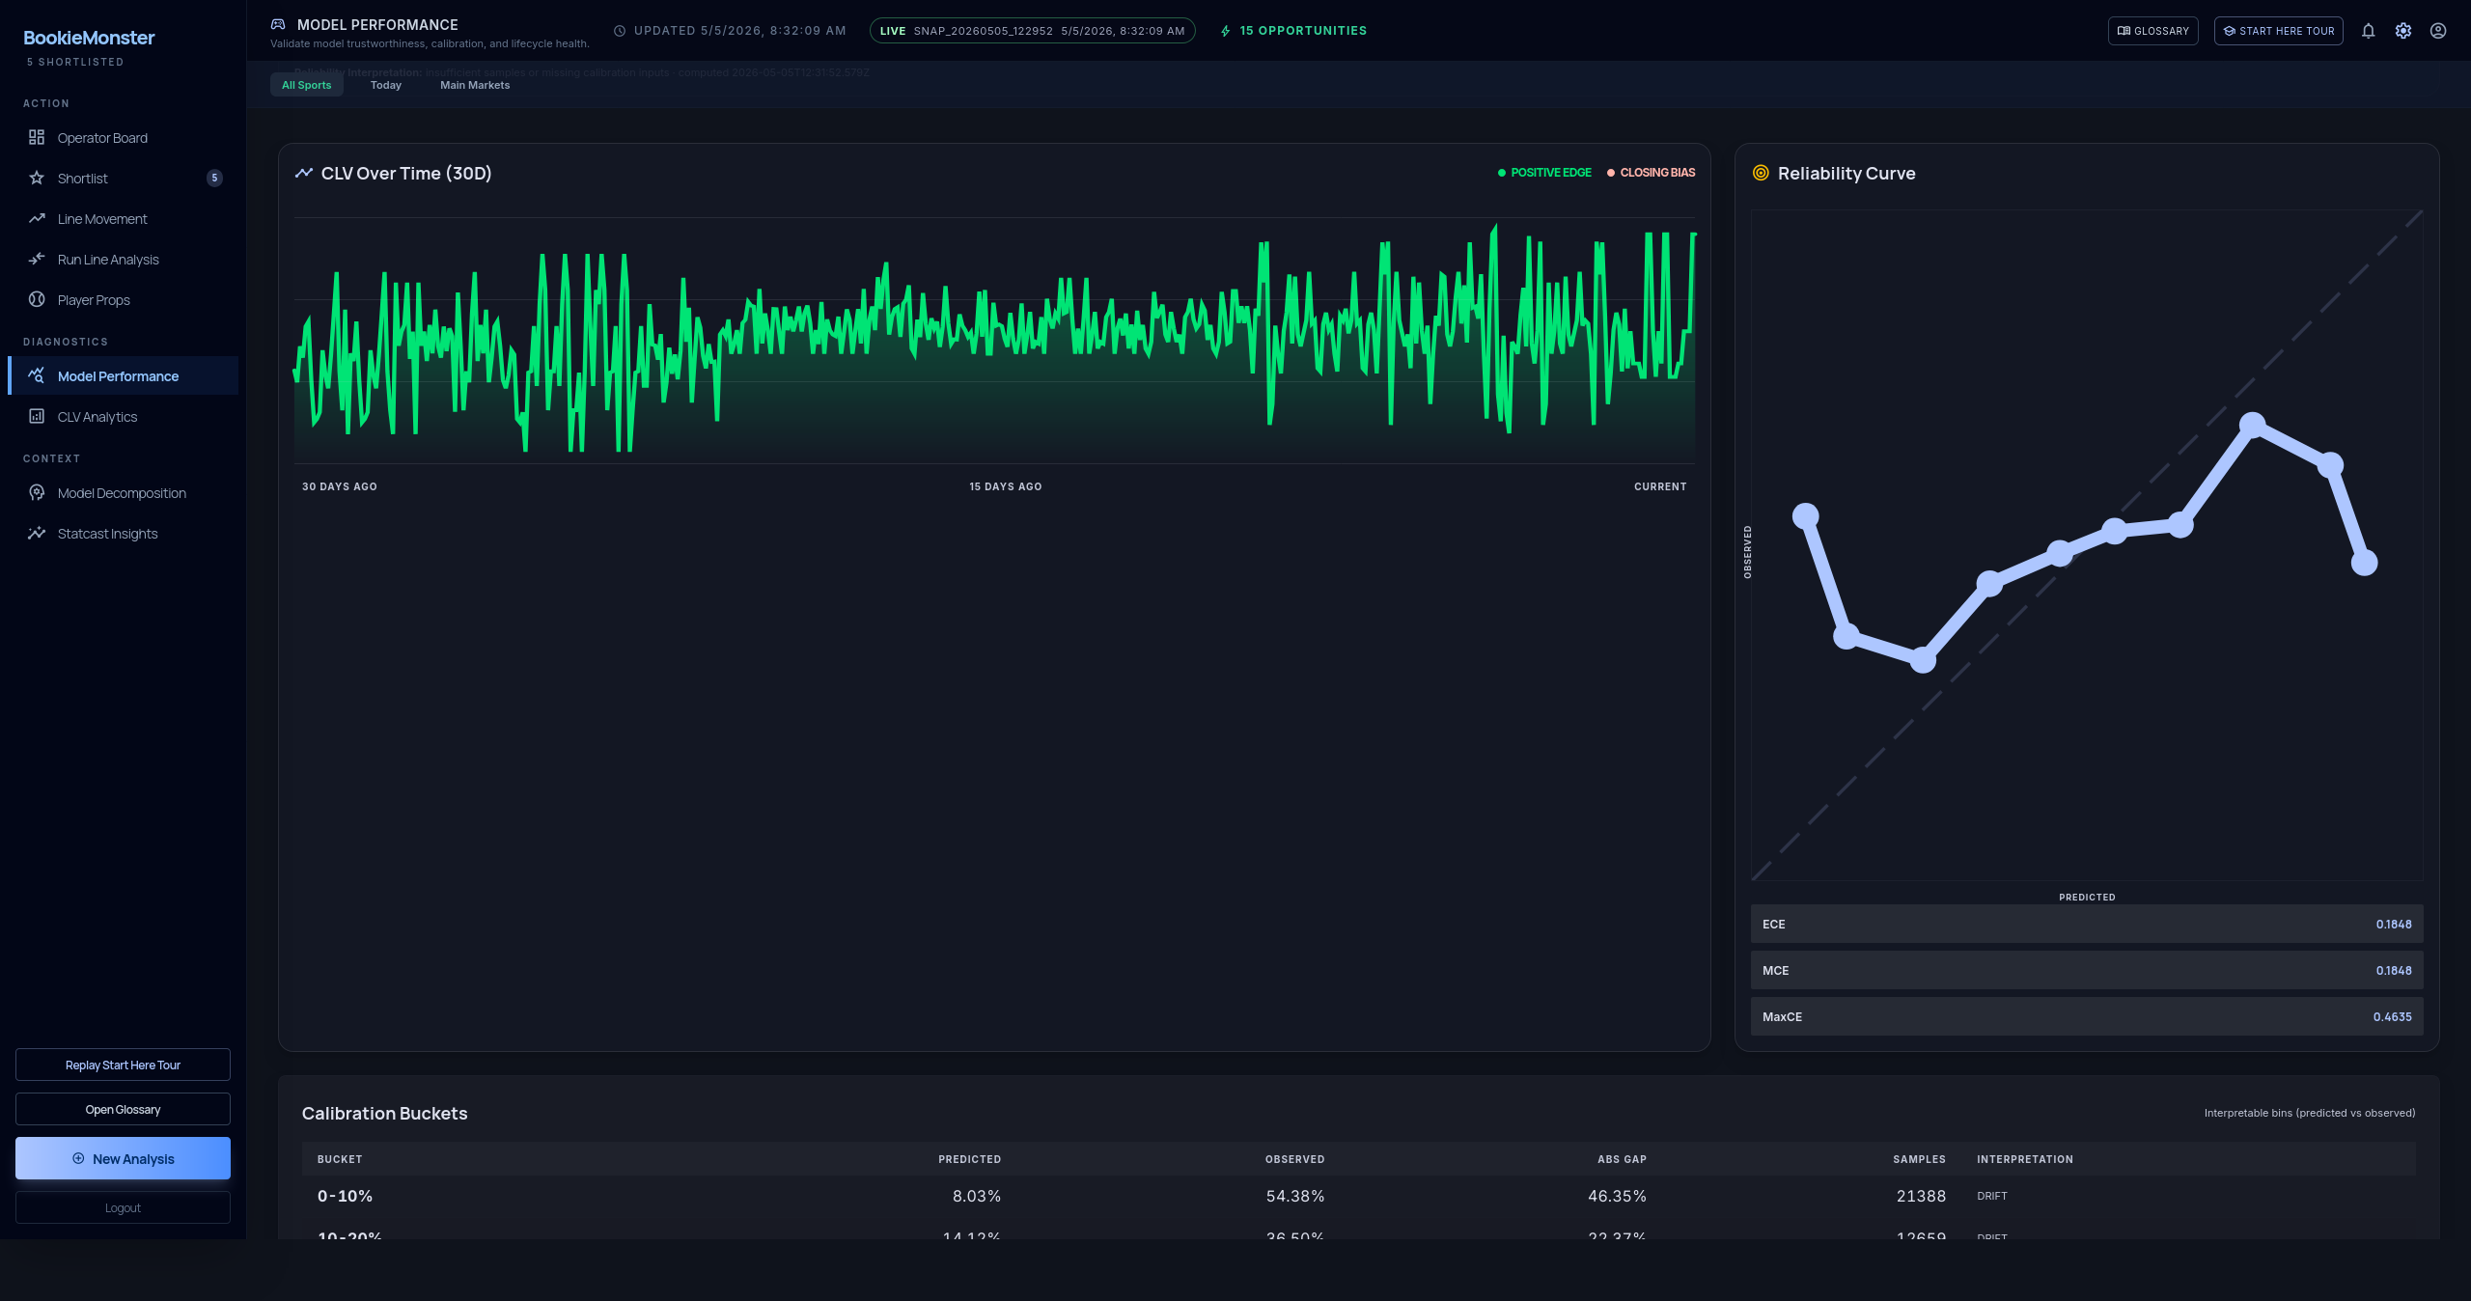Screen dimensions: 2471x1301
Task: Open Player Props baseball icon
Action: (x=37, y=299)
